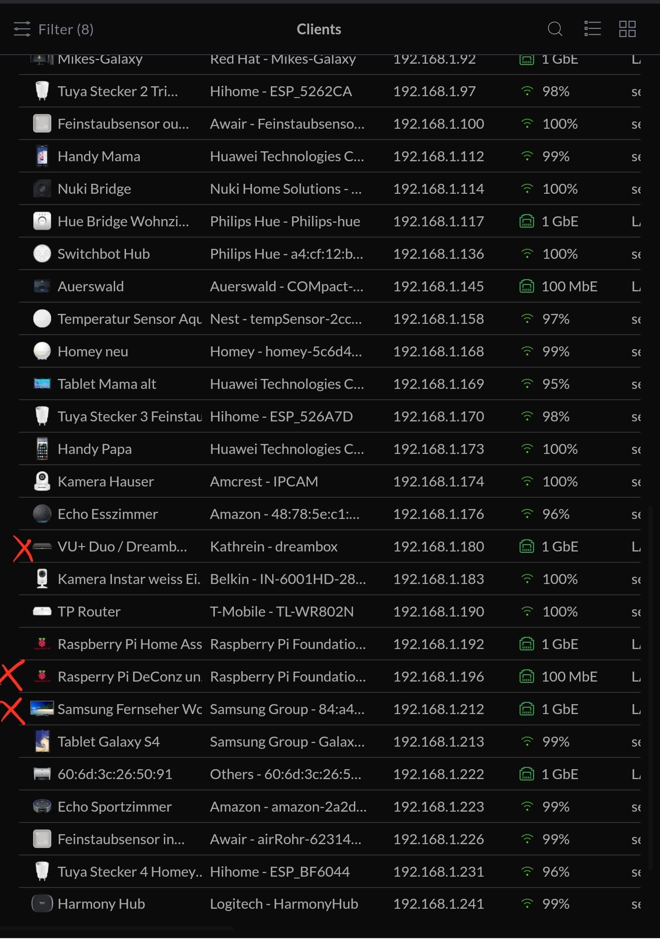Image resolution: width=660 pixels, height=939 pixels.
Task: Click the Echo Sportzimmer device icon
Action: tap(42, 806)
